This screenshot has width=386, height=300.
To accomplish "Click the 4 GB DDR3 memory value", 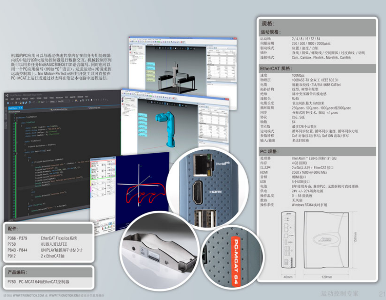I will (299, 163).
